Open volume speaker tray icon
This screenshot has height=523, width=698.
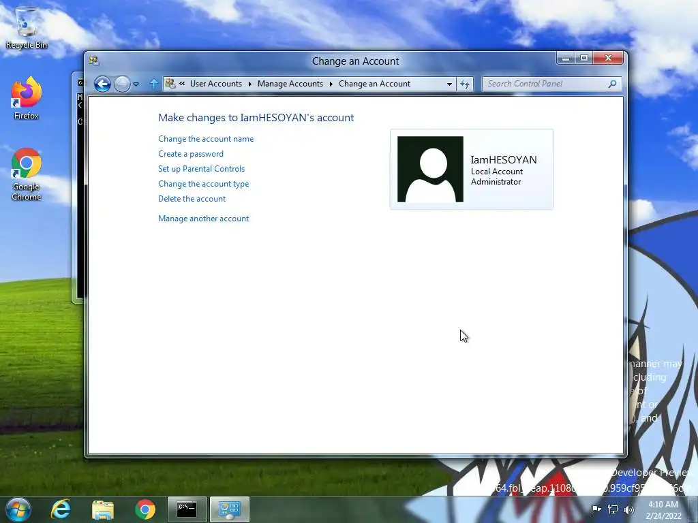629,509
